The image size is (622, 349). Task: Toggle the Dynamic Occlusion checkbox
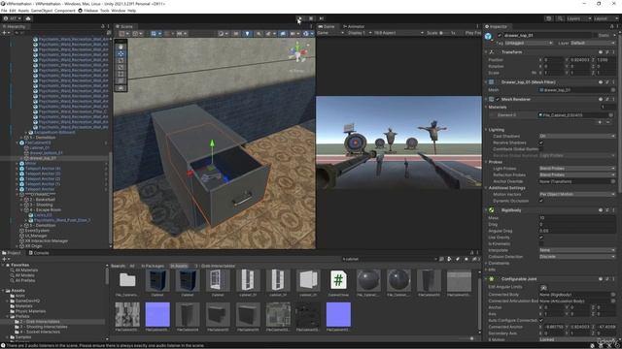(541, 201)
